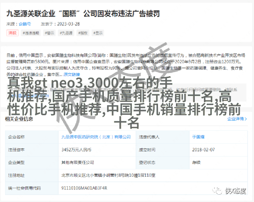Select the #警示 tag

(x=50, y=33)
